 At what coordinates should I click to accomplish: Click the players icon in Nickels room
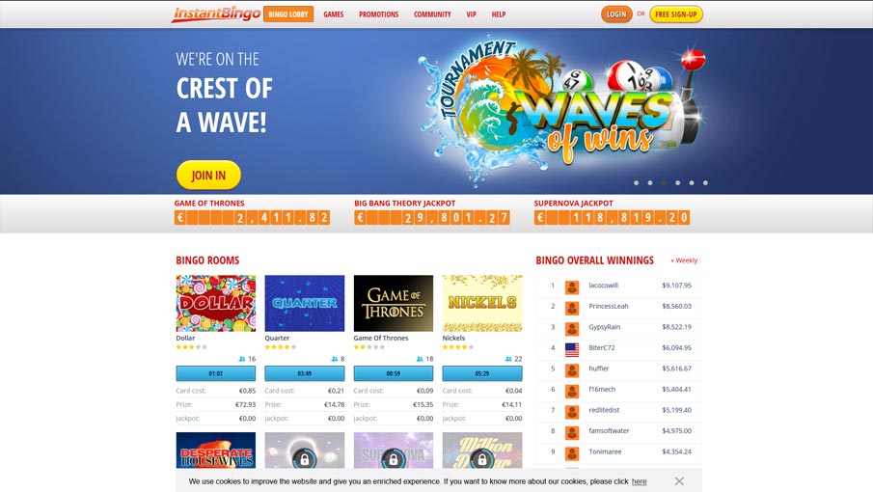[508, 359]
